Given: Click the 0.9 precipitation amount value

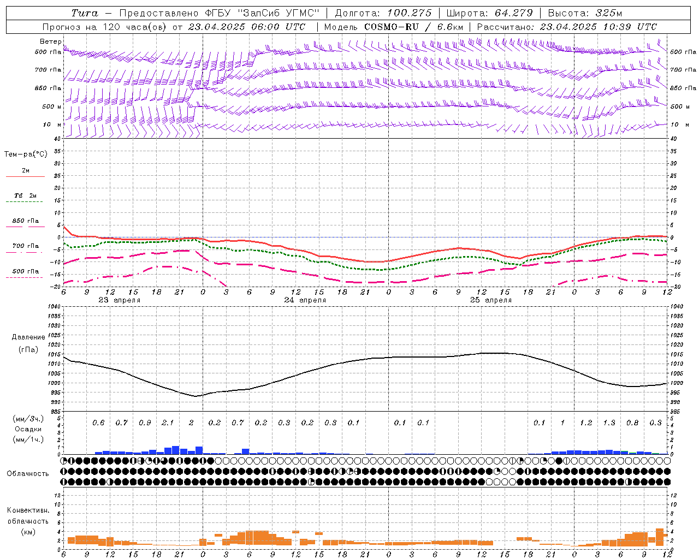Looking at the screenshot, I should (x=145, y=423).
